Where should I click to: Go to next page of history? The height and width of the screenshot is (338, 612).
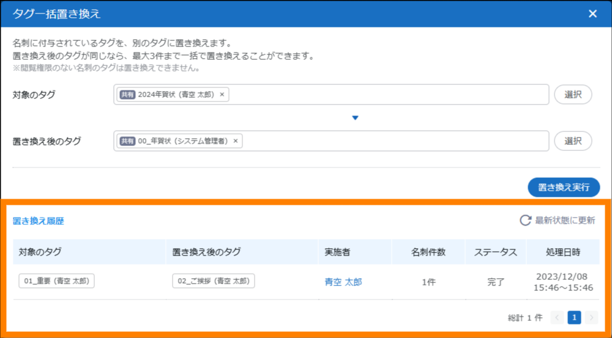[591, 317]
